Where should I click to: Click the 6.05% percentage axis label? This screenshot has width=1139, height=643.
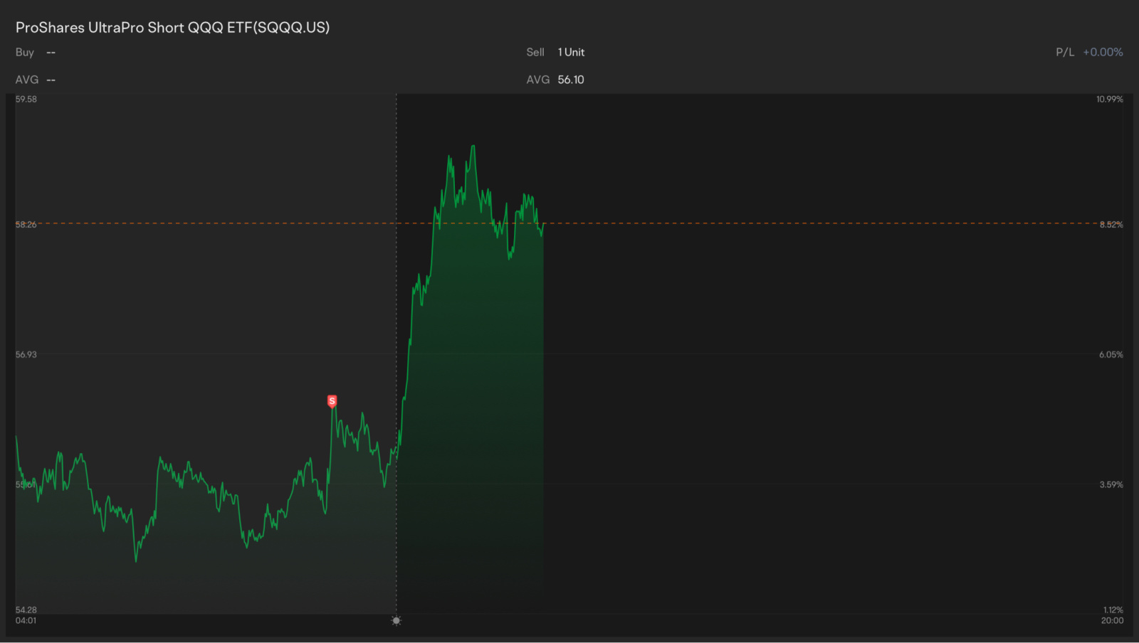point(1111,354)
